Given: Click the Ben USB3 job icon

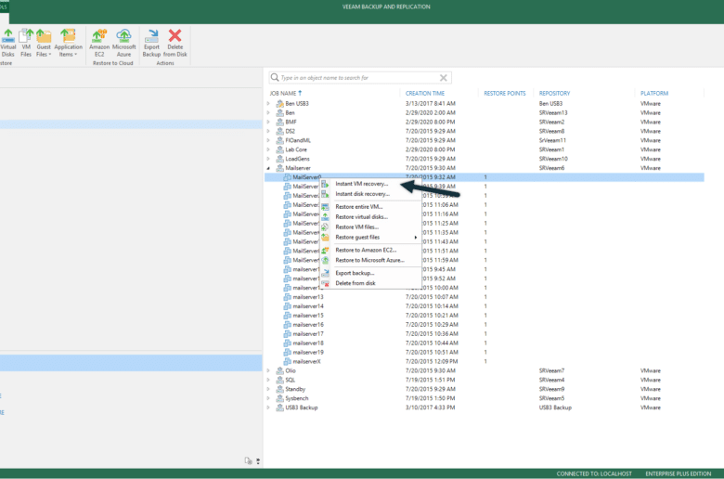Looking at the screenshot, I should click(x=279, y=103).
